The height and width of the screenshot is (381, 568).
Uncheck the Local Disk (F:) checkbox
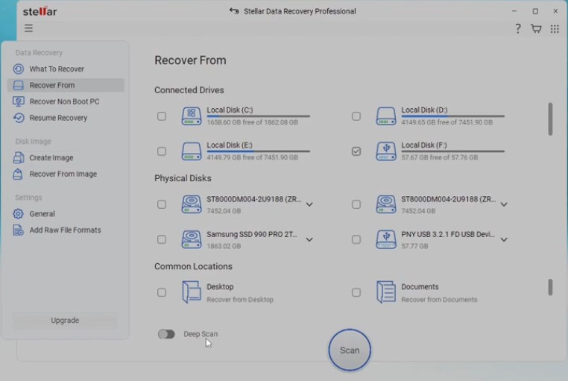point(356,151)
